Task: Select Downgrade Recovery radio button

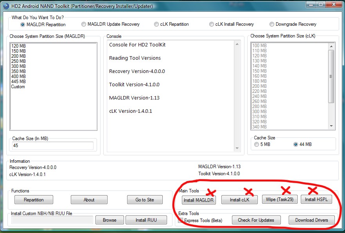Action: pos(272,24)
